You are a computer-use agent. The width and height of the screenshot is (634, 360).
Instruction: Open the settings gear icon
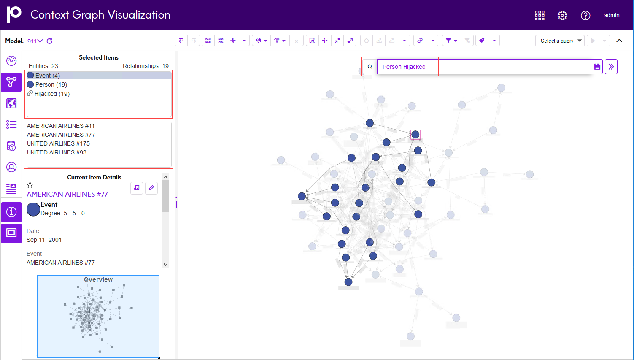pyautogui.click(x=562, y=15)
